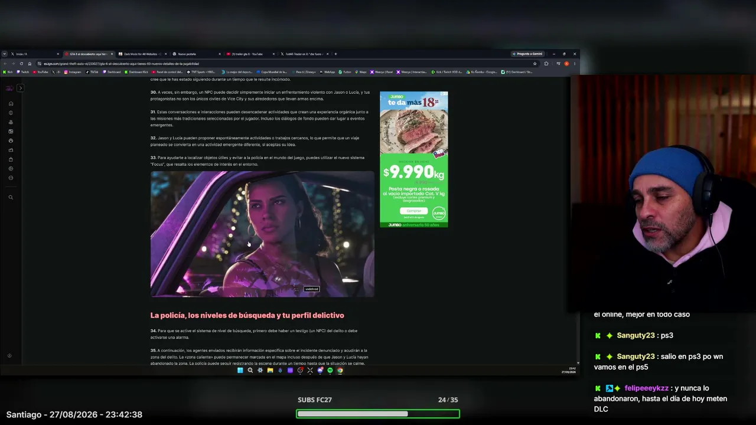The height and width of the screenshot is (425, 756).
Task: Open the Maps bookmark
Action: coord(361,72)
